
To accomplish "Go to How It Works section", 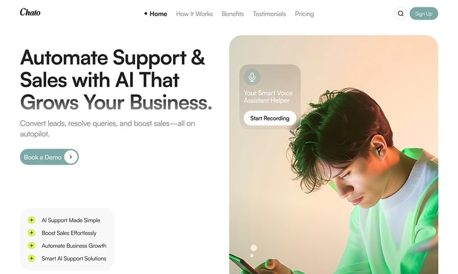I will click(x=194, y=14).
